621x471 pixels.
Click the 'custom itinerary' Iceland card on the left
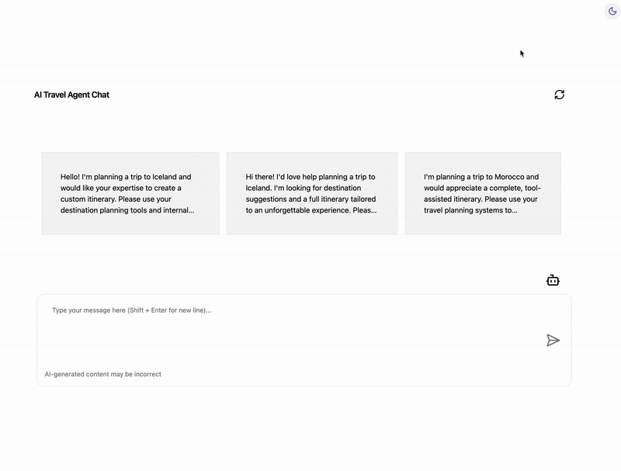[130, 193]
